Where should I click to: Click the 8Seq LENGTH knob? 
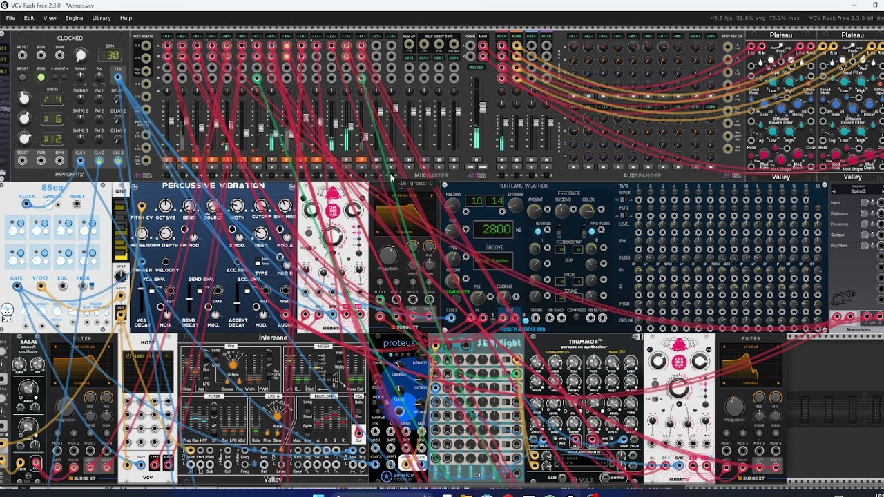point(49,205)
